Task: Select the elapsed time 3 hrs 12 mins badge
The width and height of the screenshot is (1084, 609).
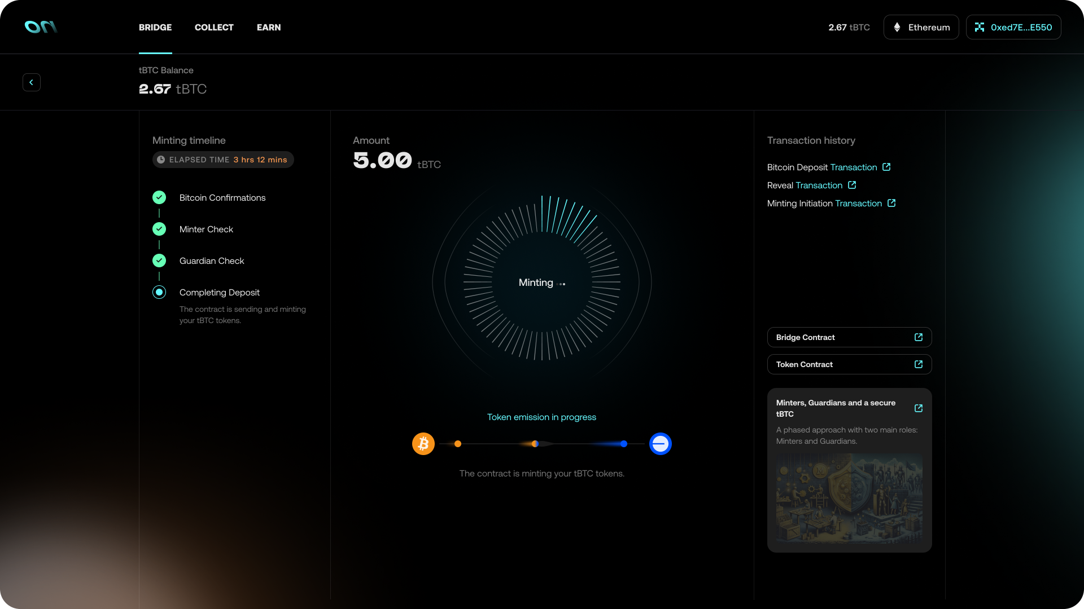Action: tap(223, 160)
